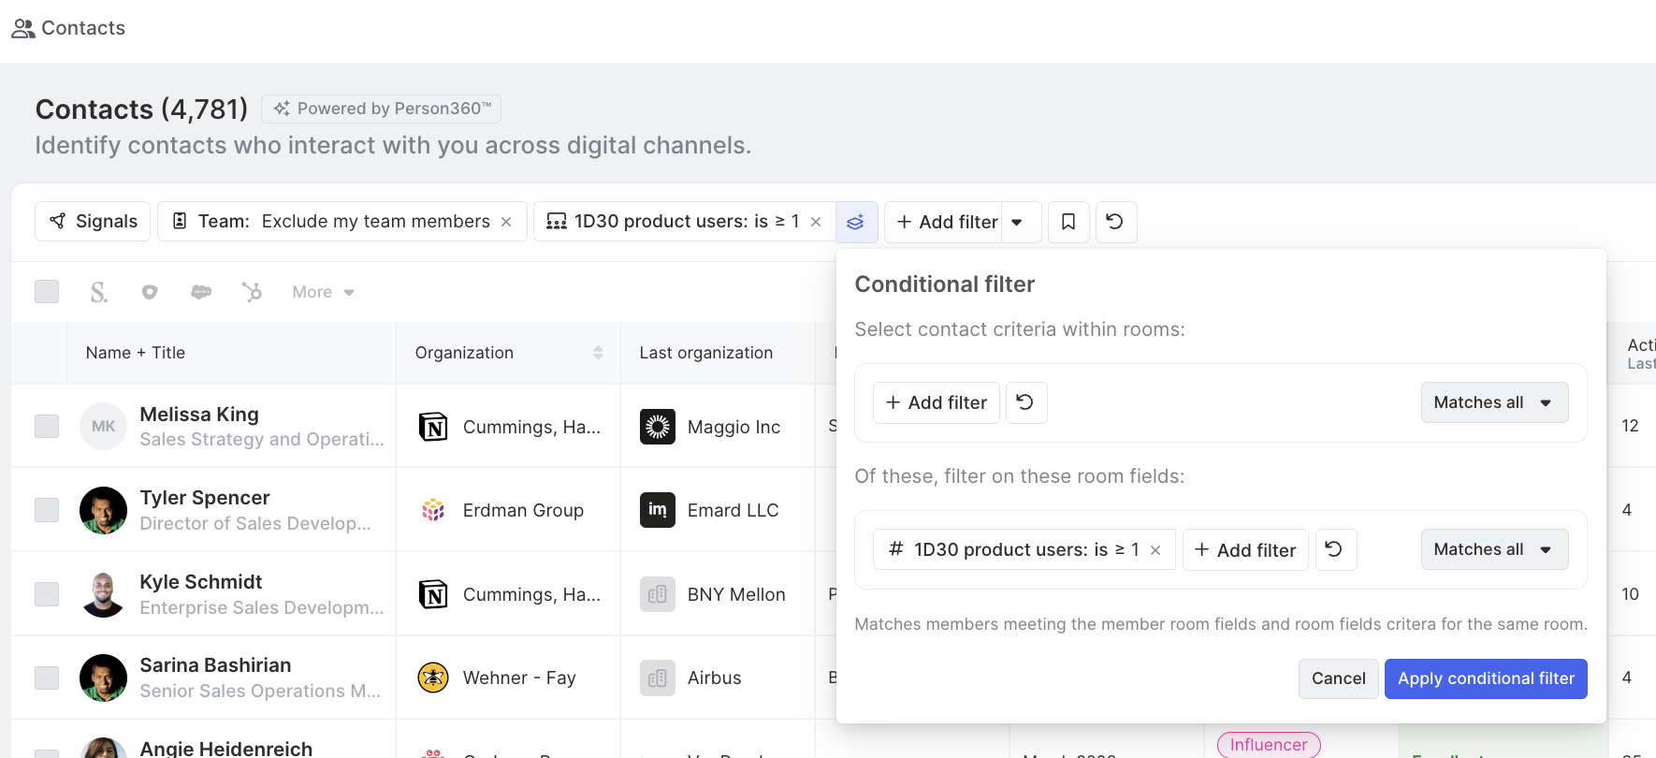Open the Signals filter
The image size is (1656, 758).
(x=93, y=222)
